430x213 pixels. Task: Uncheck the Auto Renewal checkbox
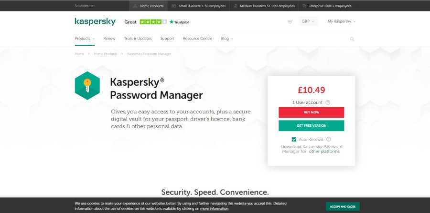tap(294, 140)
